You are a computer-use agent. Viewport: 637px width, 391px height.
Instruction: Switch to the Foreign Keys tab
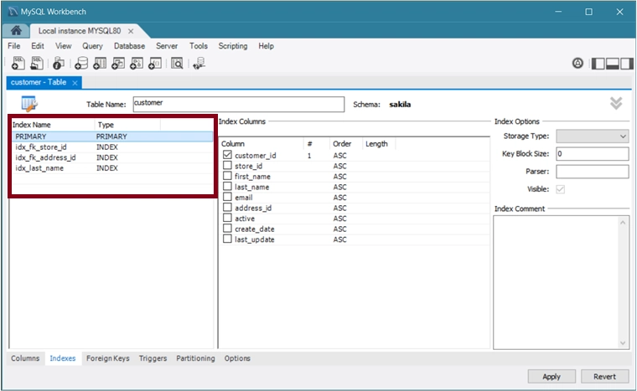[x=107, y=358]
